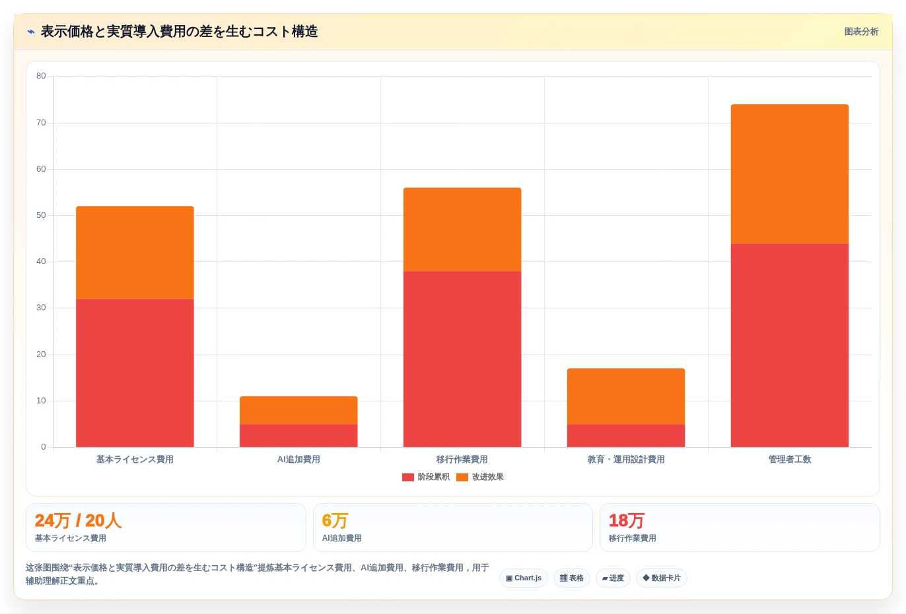Screen dimensions: 906x614
Task: Toggle the 阶段累积 legend entry
Action: pyautogui.click(x=426, y=477)
